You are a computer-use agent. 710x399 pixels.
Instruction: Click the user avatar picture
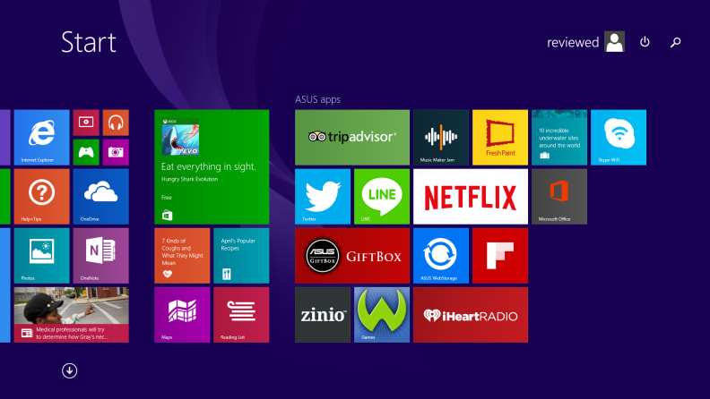(614, 41)
